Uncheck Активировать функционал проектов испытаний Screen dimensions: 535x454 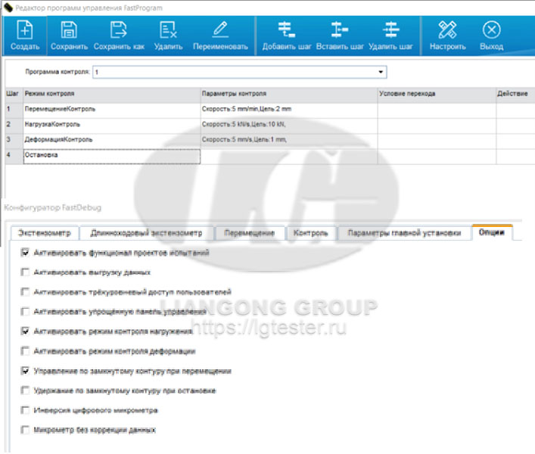(26, 252)
